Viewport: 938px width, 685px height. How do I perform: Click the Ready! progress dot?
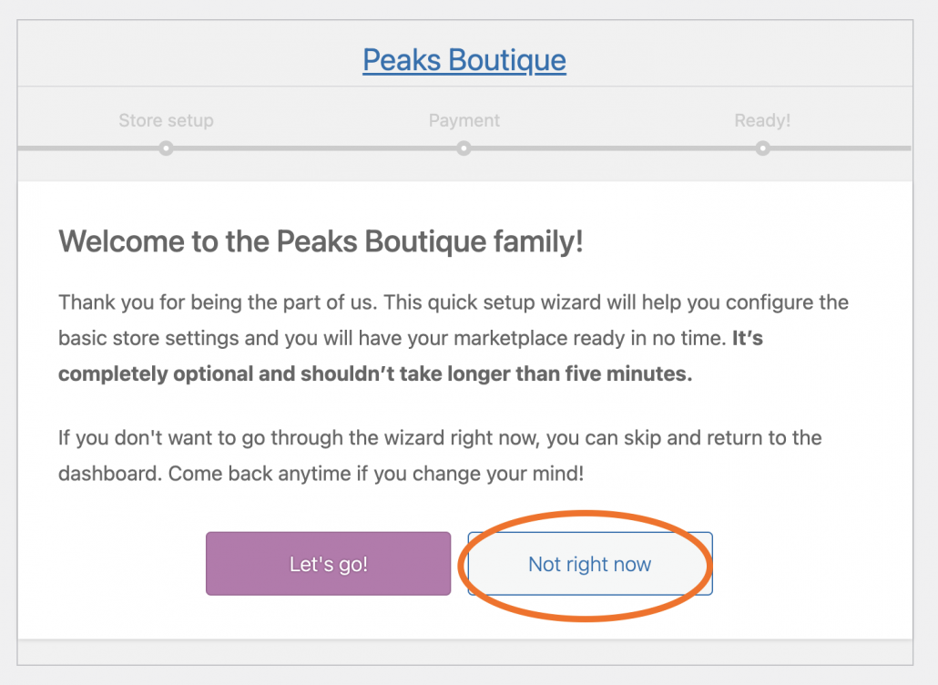762,148
